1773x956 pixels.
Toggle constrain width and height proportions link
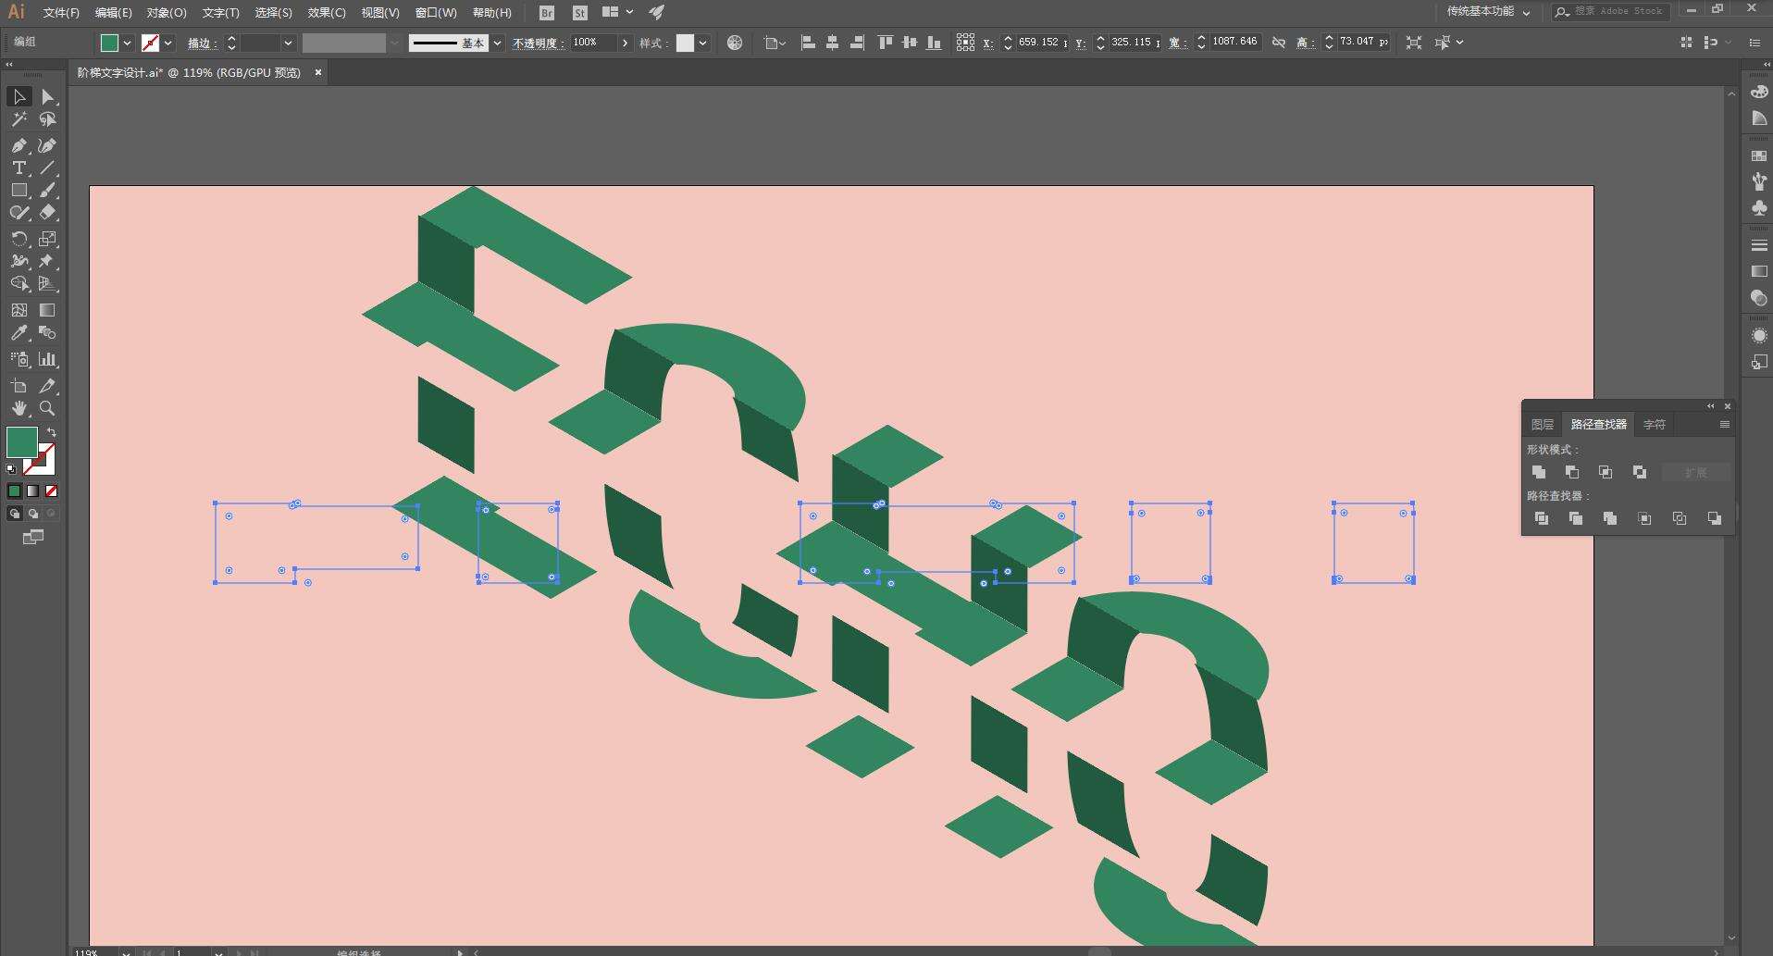coord(1279,43)
